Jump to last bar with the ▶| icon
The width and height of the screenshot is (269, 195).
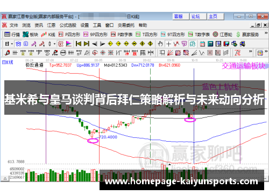[87, 44]
